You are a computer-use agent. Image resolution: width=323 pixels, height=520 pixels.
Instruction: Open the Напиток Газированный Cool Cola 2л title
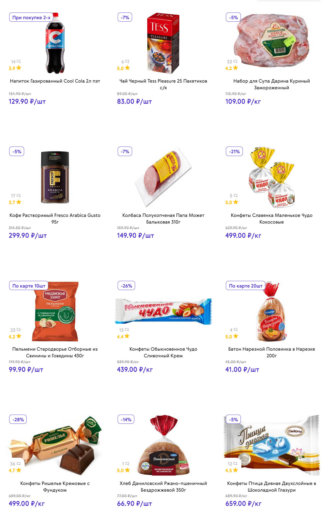55,81
